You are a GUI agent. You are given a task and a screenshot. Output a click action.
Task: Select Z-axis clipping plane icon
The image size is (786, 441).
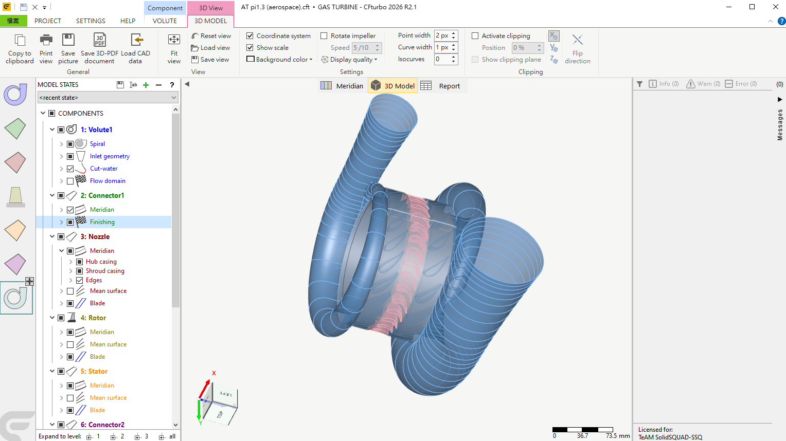[553, 60]
